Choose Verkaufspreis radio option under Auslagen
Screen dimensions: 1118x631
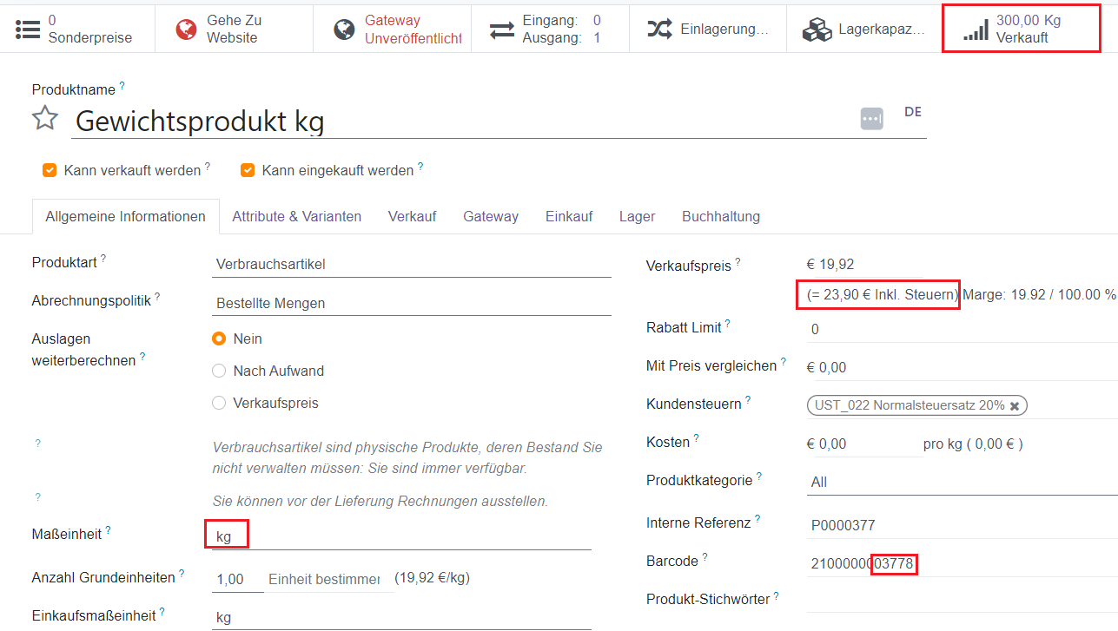pos(219,403)
